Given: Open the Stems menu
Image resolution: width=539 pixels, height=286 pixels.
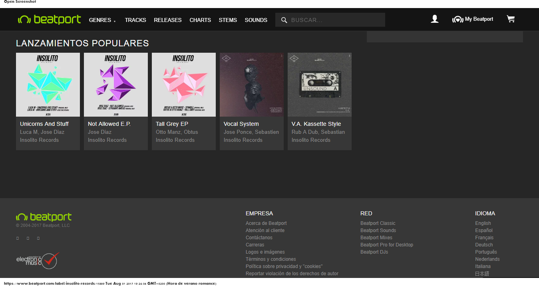Looking at the screenshot, I should click(x=228, y=20).
